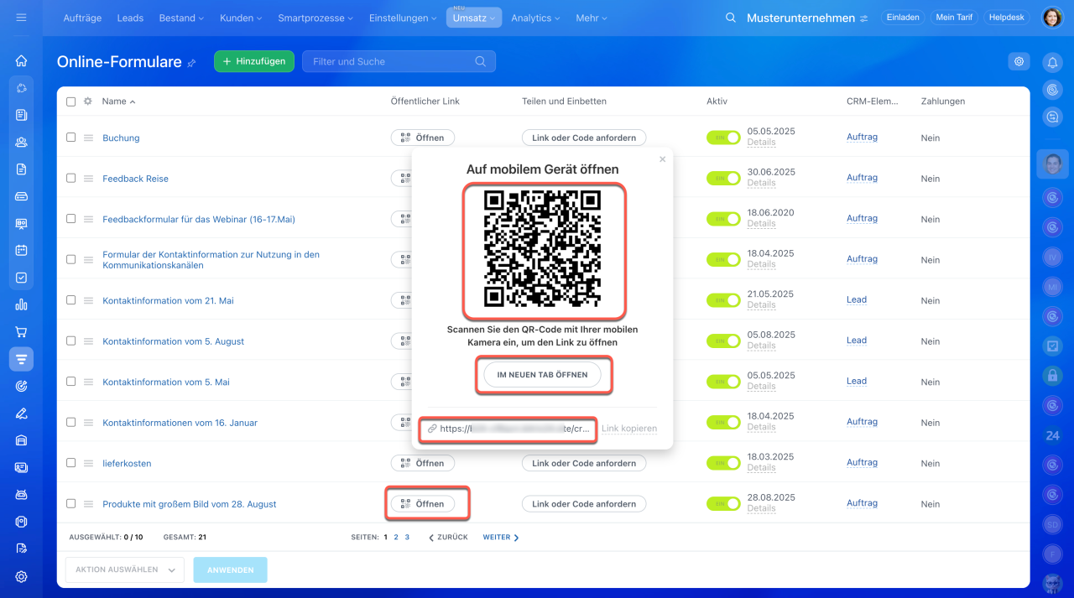Toggle active switch for lieferkosten form

724,463
